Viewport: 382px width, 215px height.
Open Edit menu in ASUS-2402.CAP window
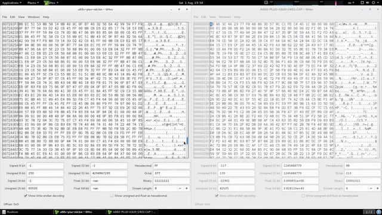204,17
